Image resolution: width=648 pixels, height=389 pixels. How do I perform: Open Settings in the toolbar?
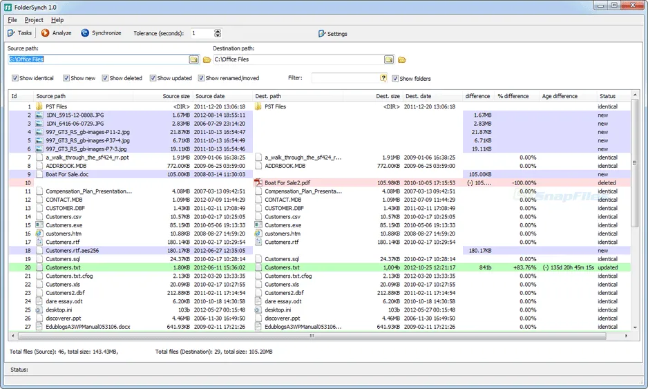[333, 33]
